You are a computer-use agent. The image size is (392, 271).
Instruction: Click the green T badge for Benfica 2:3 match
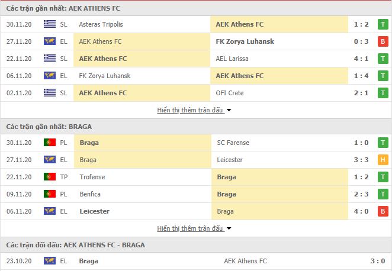pos(383,194)
